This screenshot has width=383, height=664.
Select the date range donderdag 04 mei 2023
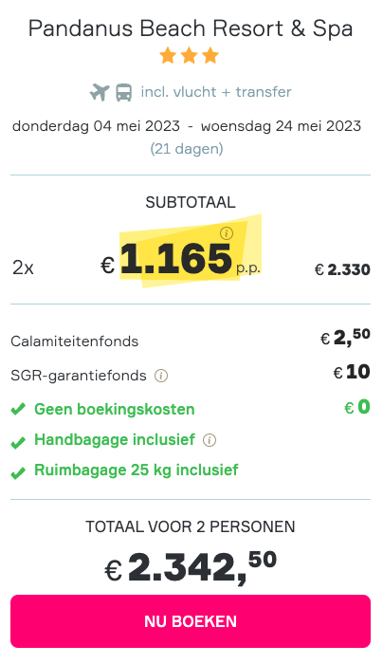coord(96,126)
